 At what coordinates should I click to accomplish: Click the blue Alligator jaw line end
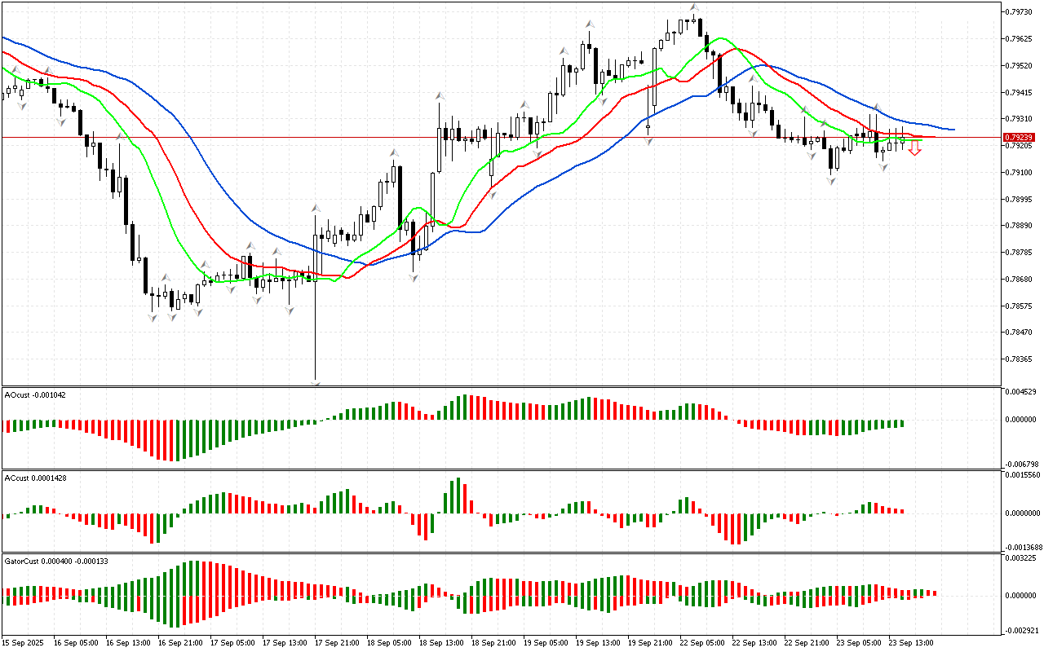(x=953, y=129)
